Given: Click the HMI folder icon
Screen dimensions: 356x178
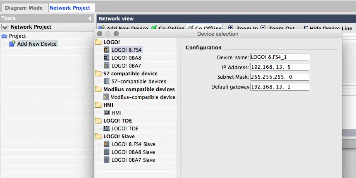Looking at the screenshot, I should (98, 105).
